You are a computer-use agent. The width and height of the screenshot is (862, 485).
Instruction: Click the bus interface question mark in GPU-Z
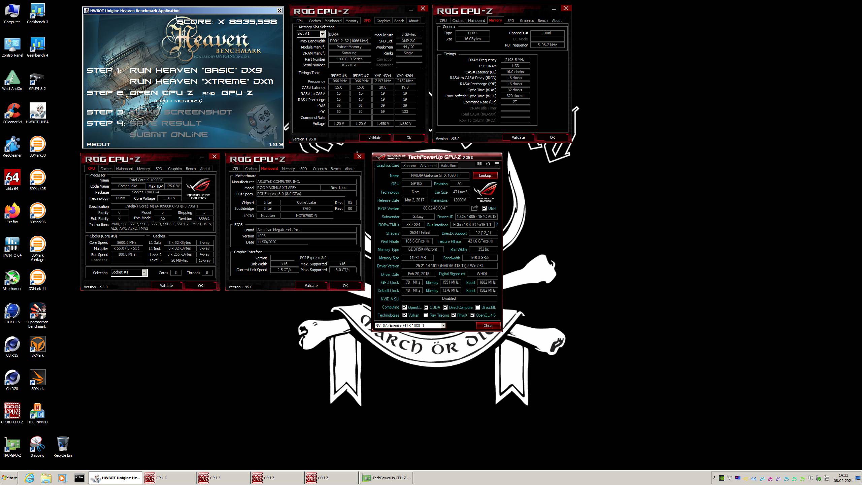coord(497,225)
